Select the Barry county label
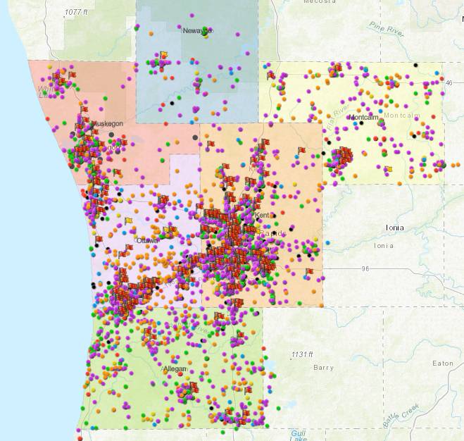464x441 pixels. coord(323,367)
